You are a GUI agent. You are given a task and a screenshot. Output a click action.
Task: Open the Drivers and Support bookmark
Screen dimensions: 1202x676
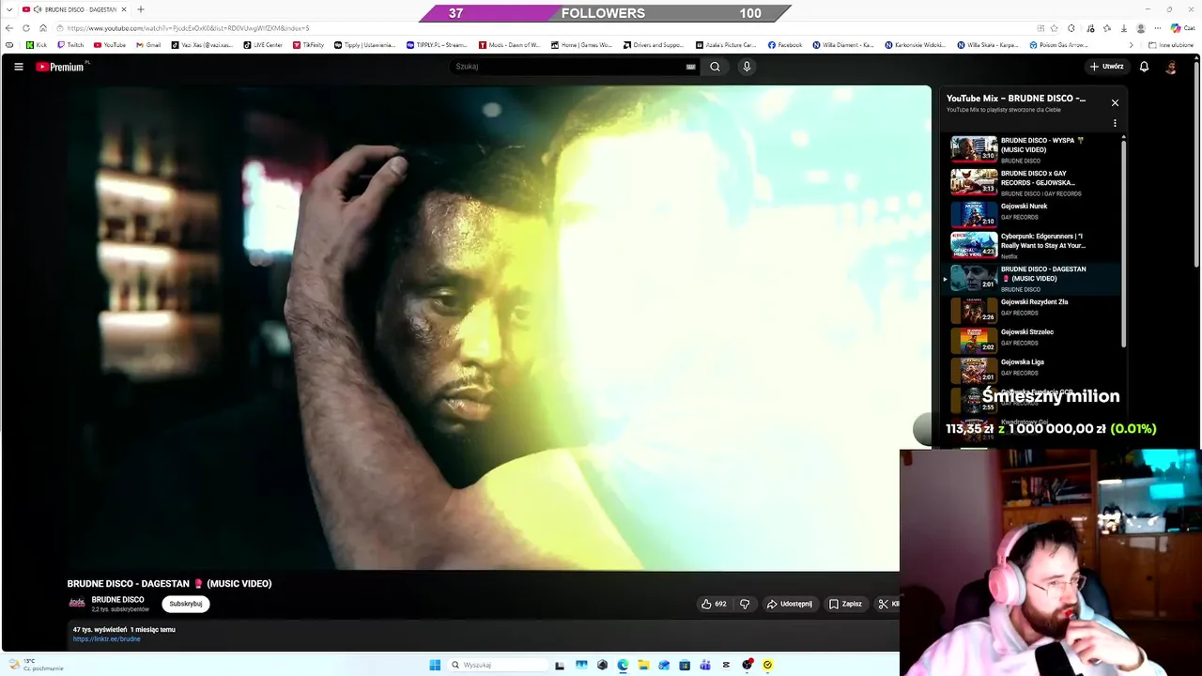tap(653, 45)
